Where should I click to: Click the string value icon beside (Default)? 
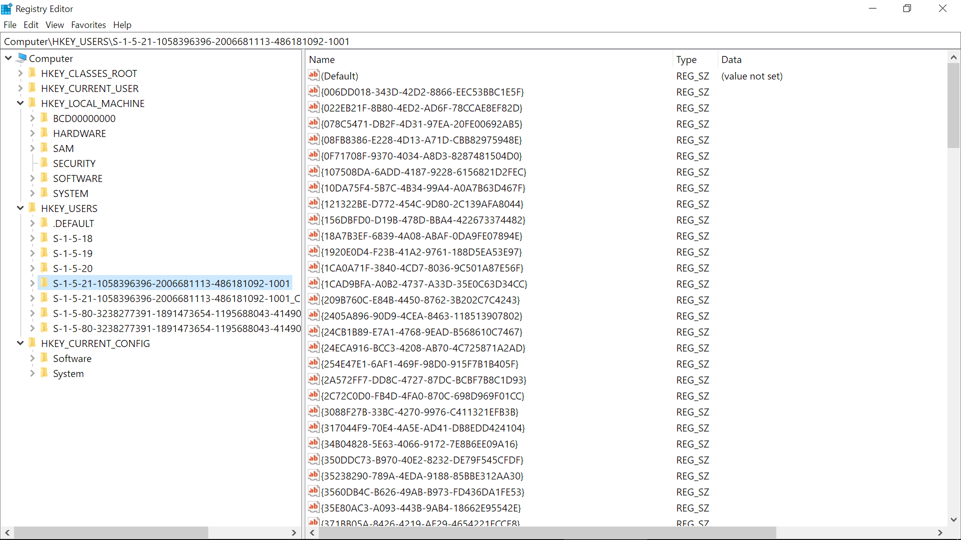tap(313, 75)
